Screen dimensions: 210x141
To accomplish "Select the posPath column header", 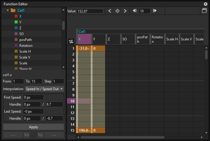I will pos(143,39).
